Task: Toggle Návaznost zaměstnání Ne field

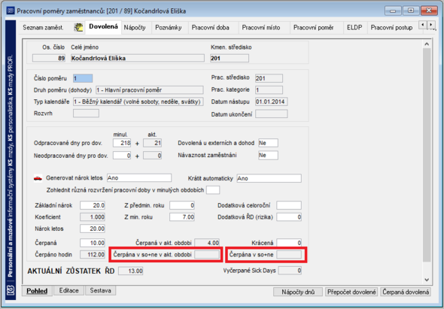Action: pos(268,155)
